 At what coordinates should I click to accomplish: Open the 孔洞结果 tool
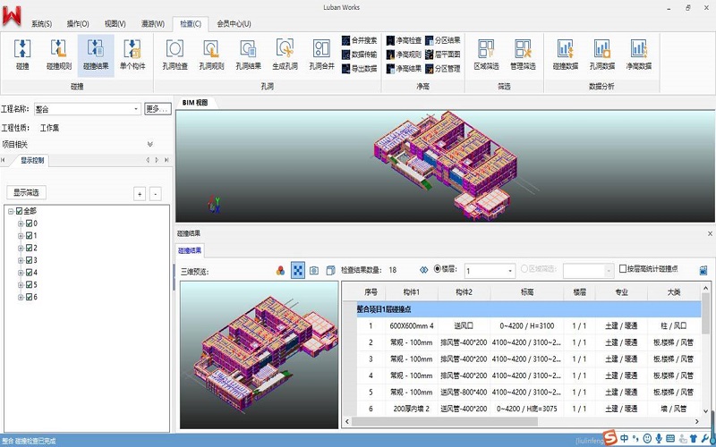click(x=248, y=55)
